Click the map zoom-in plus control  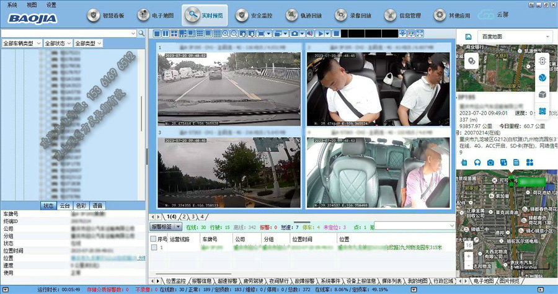click(469, 256)
